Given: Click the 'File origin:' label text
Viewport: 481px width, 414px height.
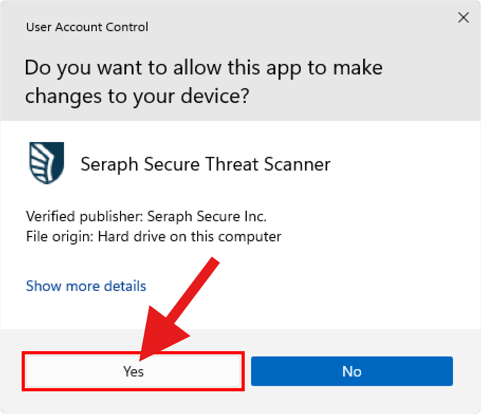Looking at the screenshot, I should 60,236.
